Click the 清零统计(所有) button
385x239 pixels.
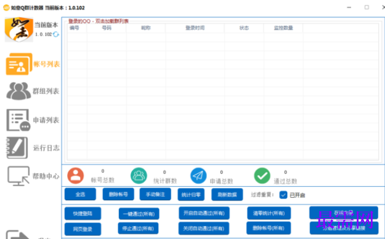[x=269, y=213]
